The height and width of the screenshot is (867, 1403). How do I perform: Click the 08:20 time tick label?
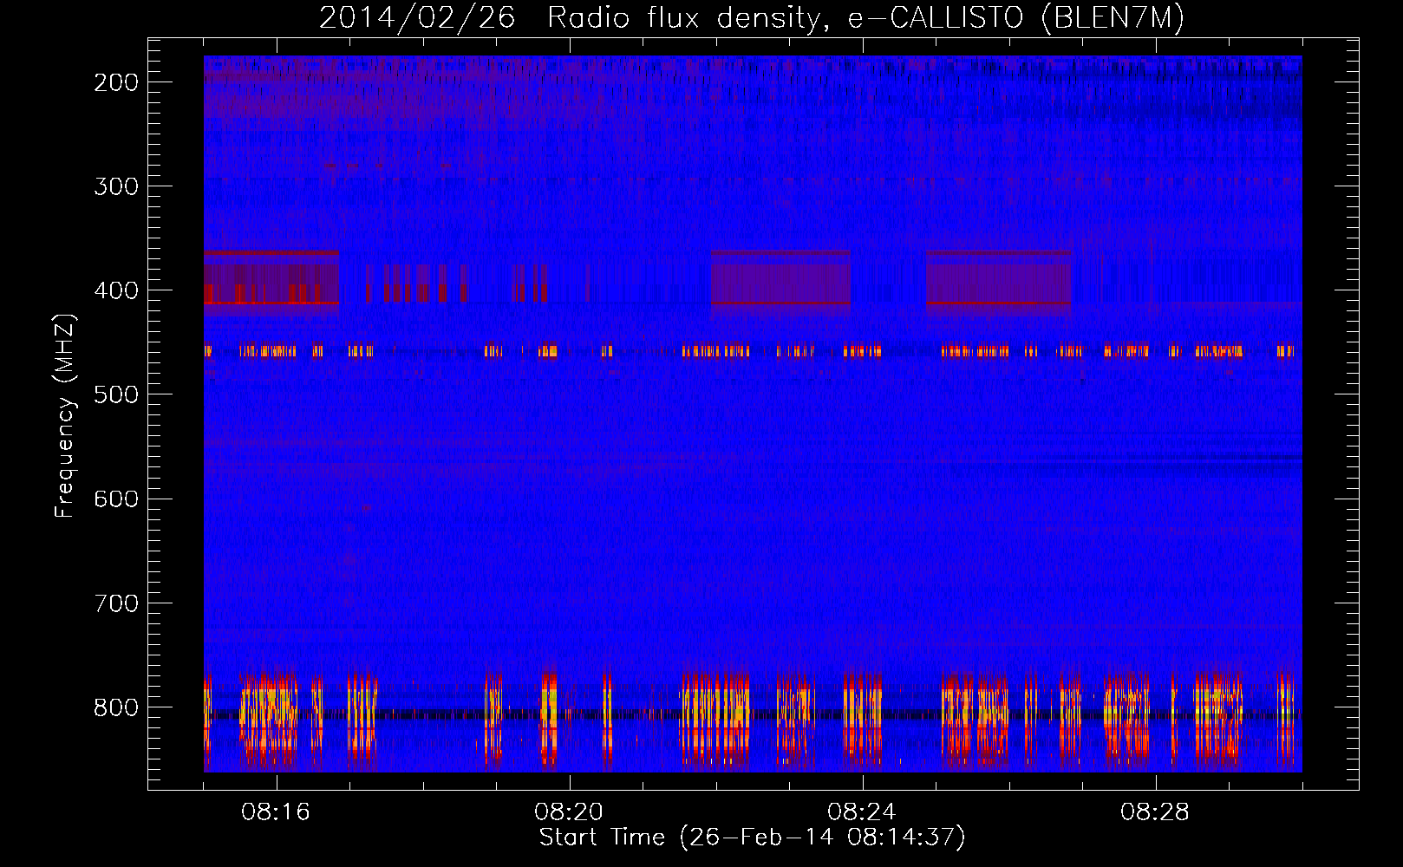(569, 812)
